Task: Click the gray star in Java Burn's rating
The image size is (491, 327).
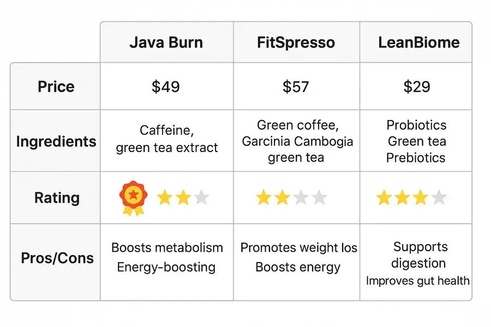Action: (201, 197)
